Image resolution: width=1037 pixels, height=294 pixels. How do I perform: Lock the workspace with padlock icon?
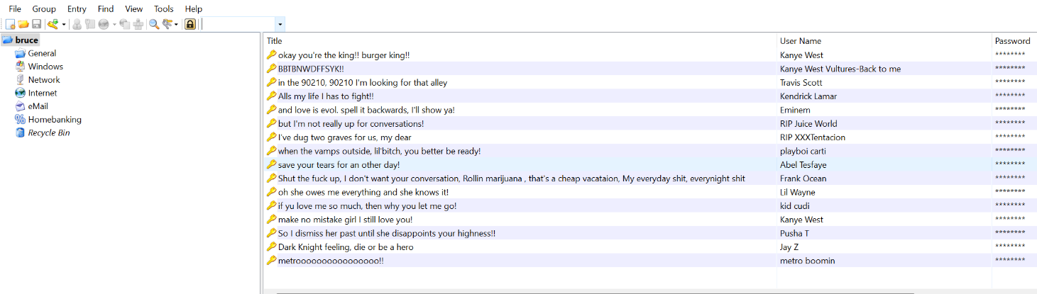click(x=190, y=24)
